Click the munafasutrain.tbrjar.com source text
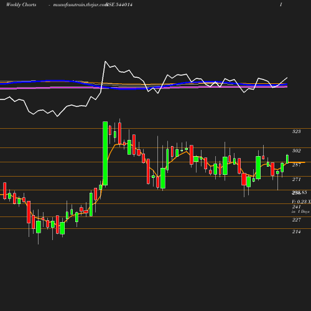Image resolution: width=311 pixels, height=311 pixels. (80, 5)
